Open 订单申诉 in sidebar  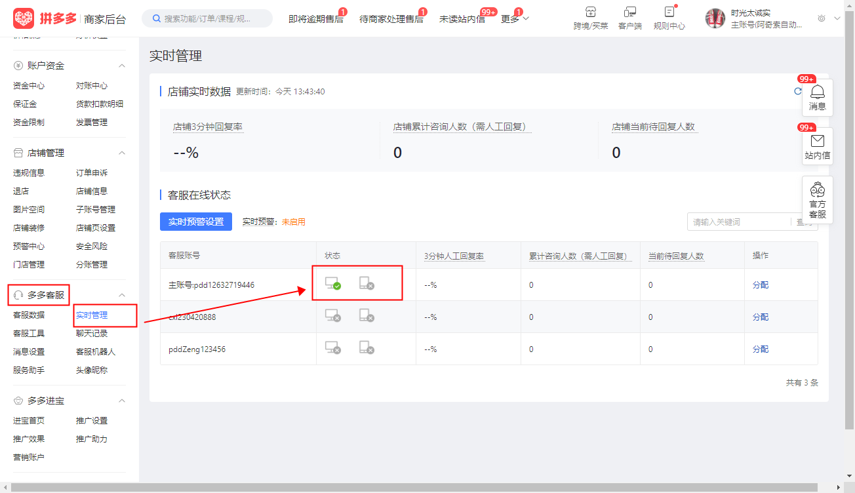click(x=92, y=173)
